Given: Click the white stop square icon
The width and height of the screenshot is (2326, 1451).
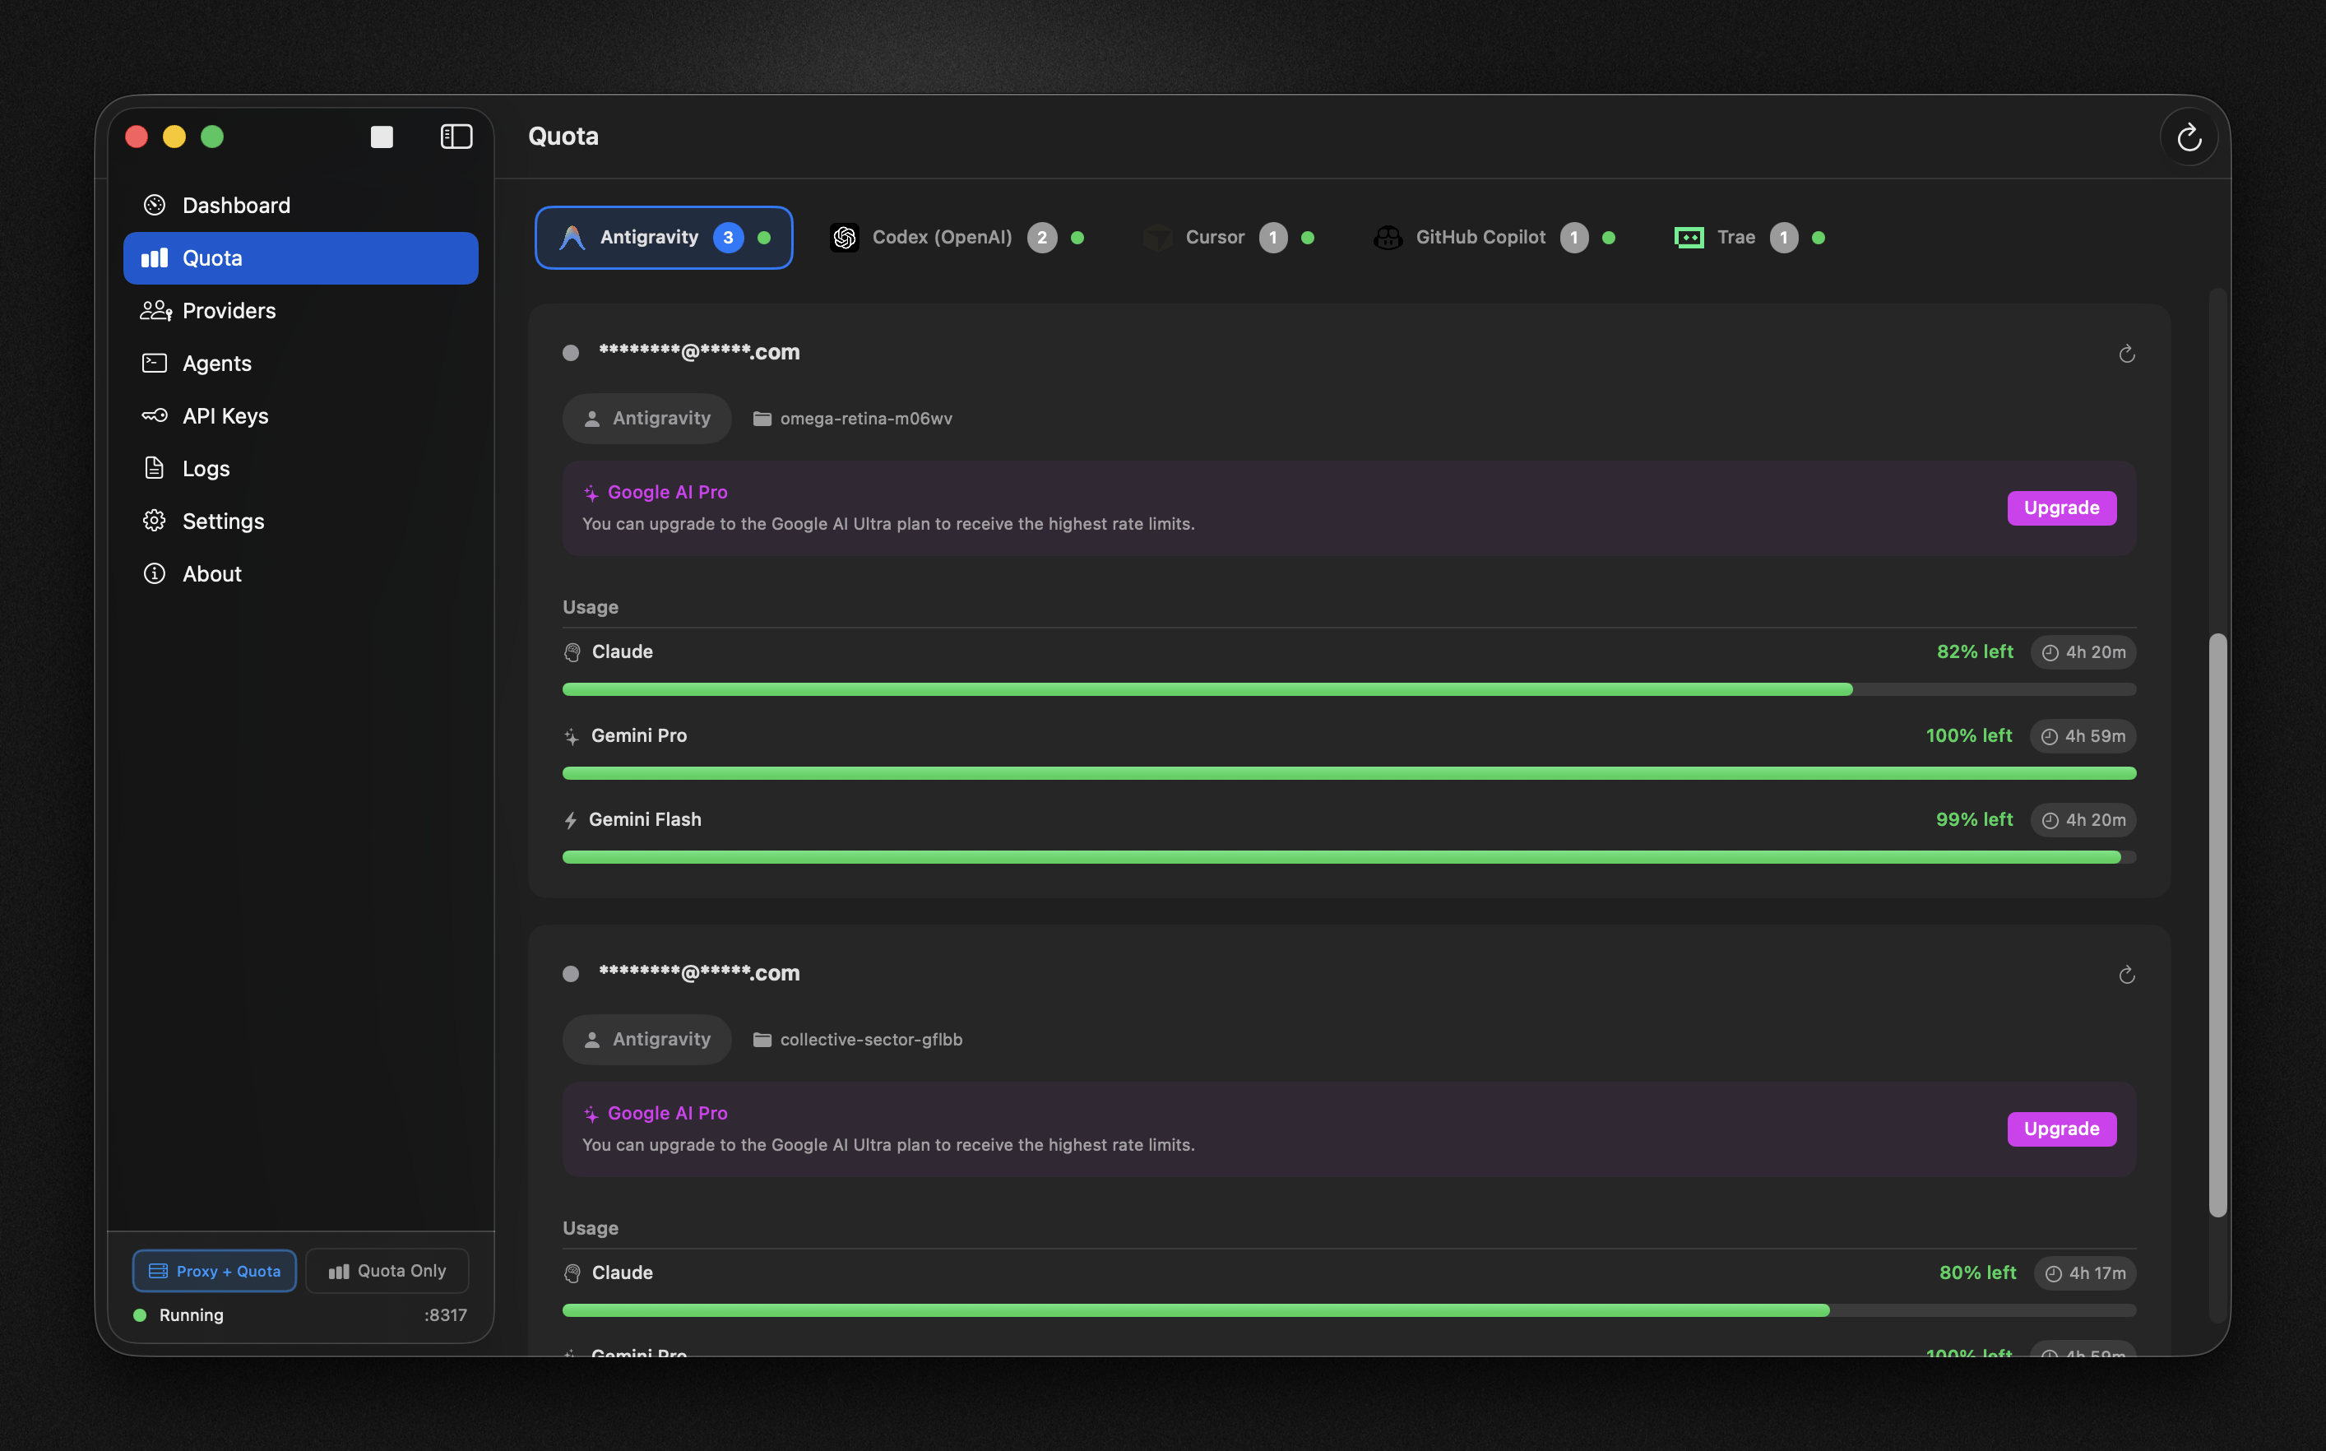Looking at the screenshot, I should (x=382, y=137).
